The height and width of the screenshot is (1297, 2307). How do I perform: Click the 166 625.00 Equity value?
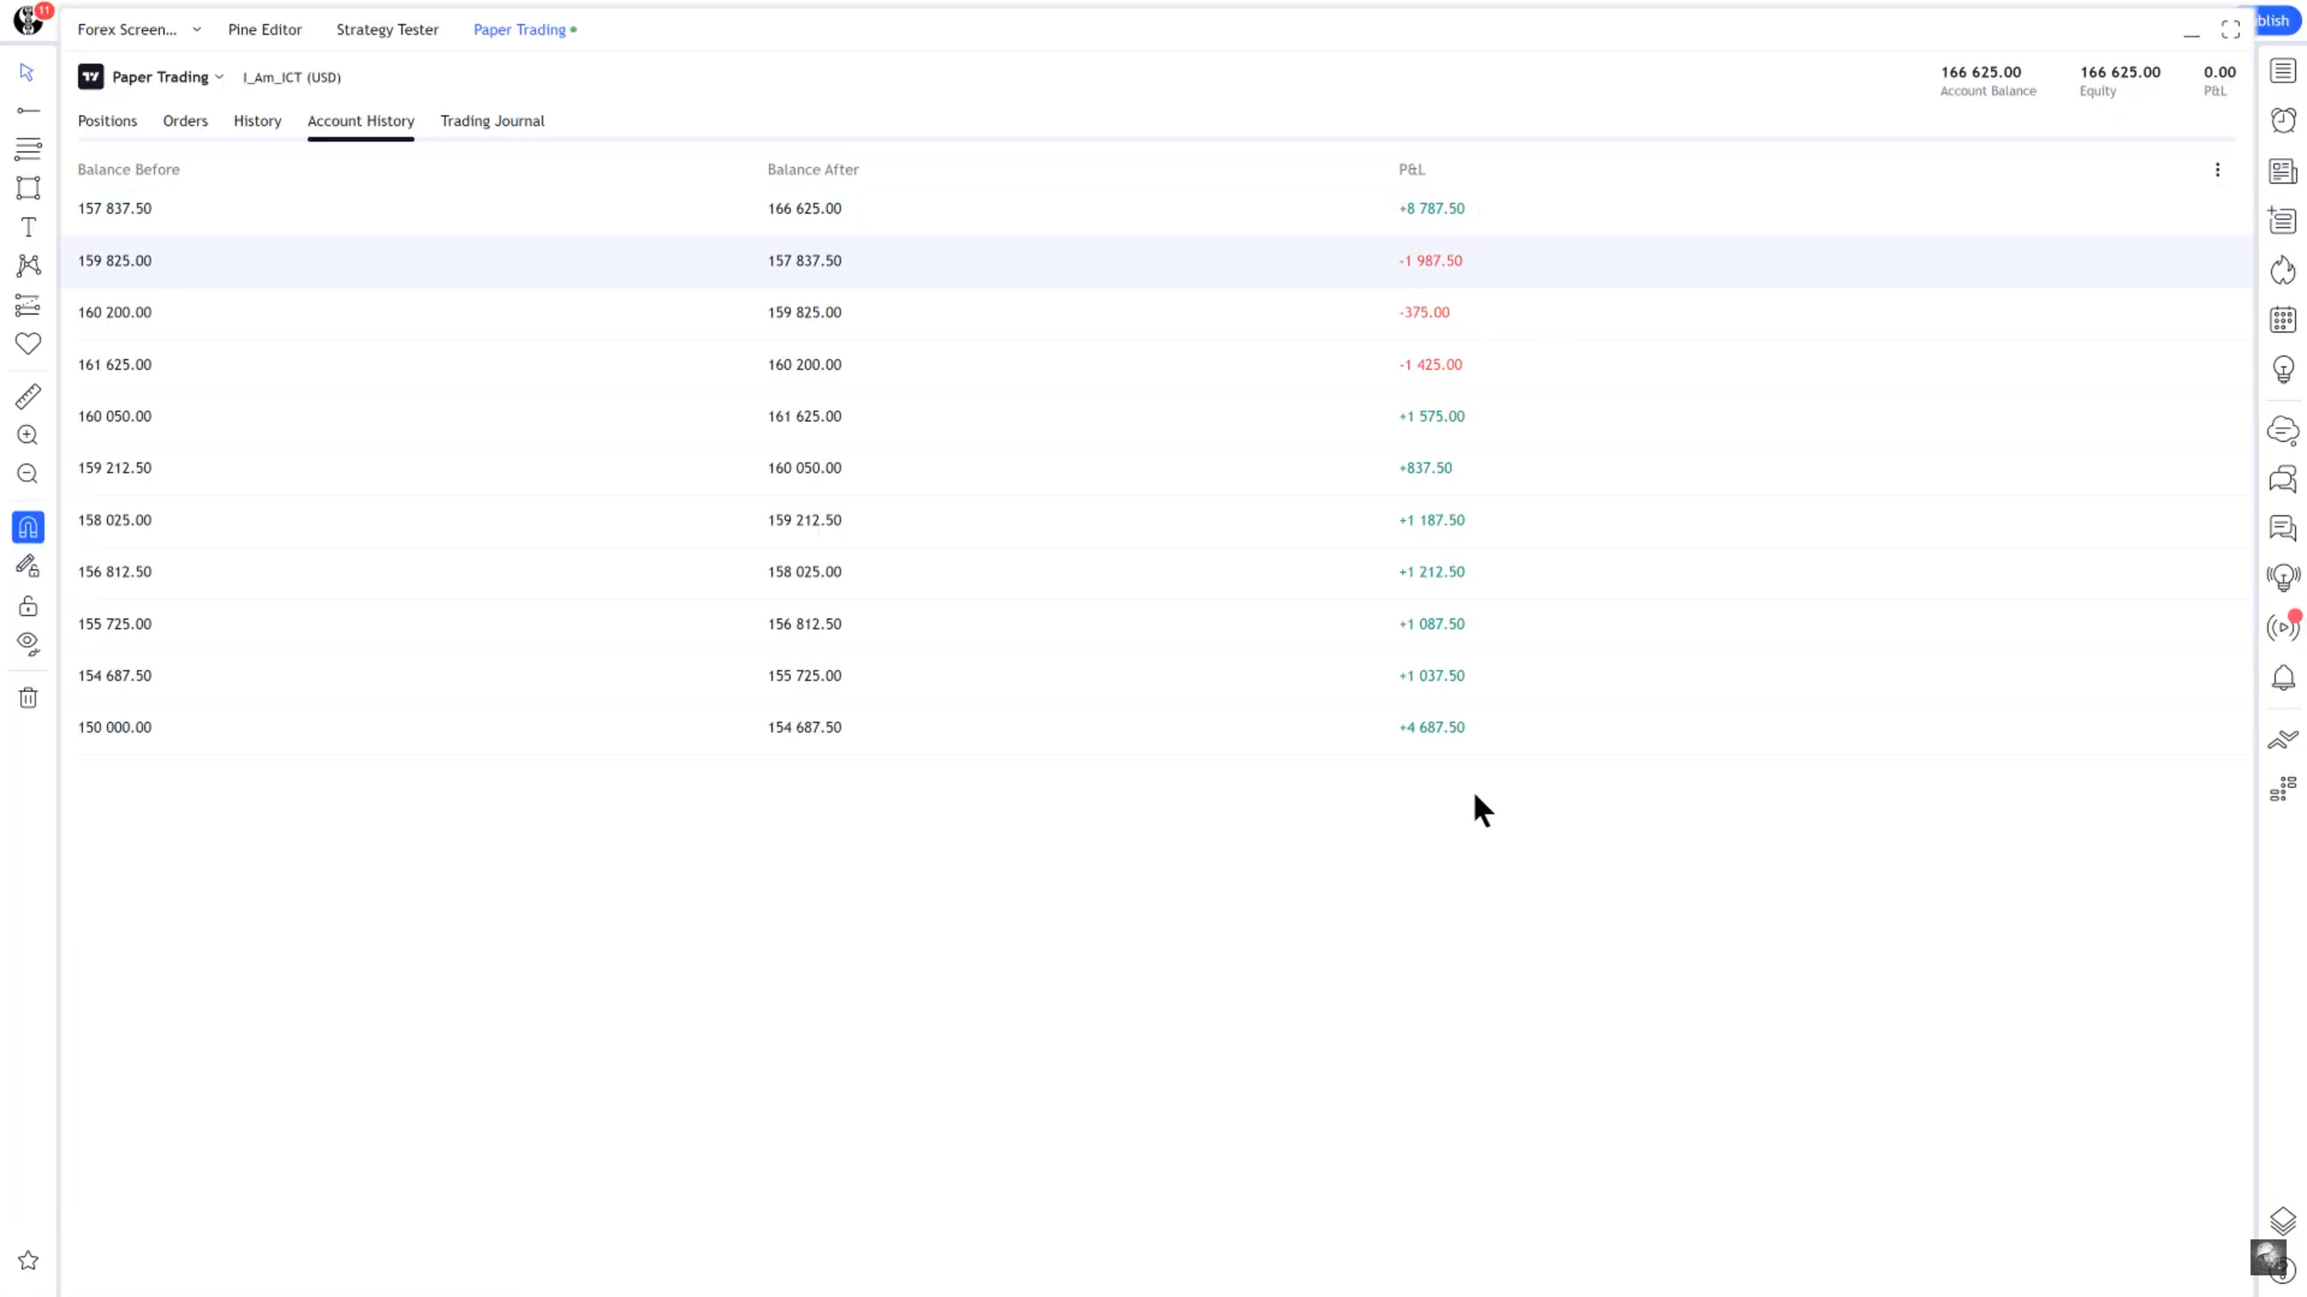pyautogui.click(x=2120, y=73)
